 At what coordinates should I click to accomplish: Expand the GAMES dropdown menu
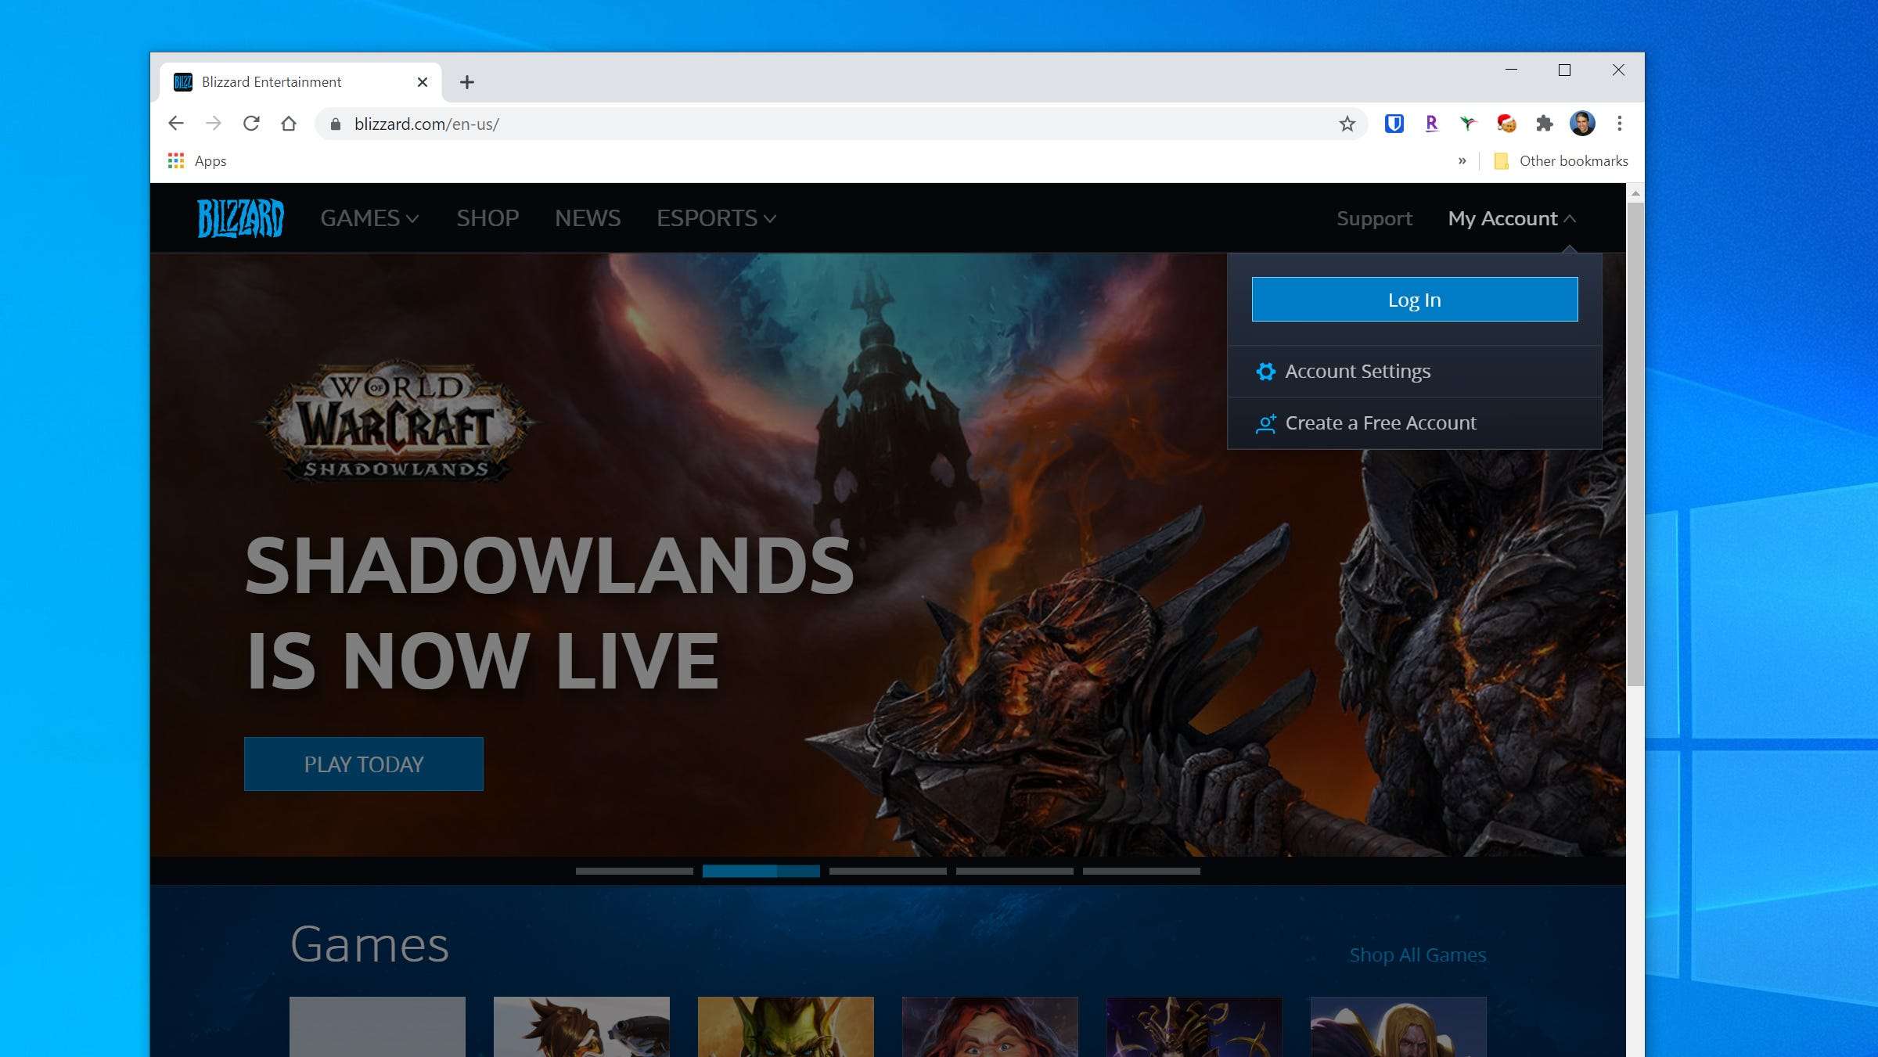point(369,218)
